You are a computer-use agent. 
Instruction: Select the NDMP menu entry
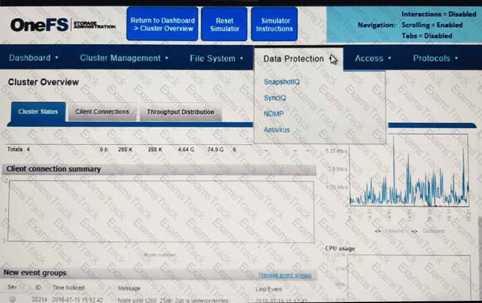(x=273, y=114)
